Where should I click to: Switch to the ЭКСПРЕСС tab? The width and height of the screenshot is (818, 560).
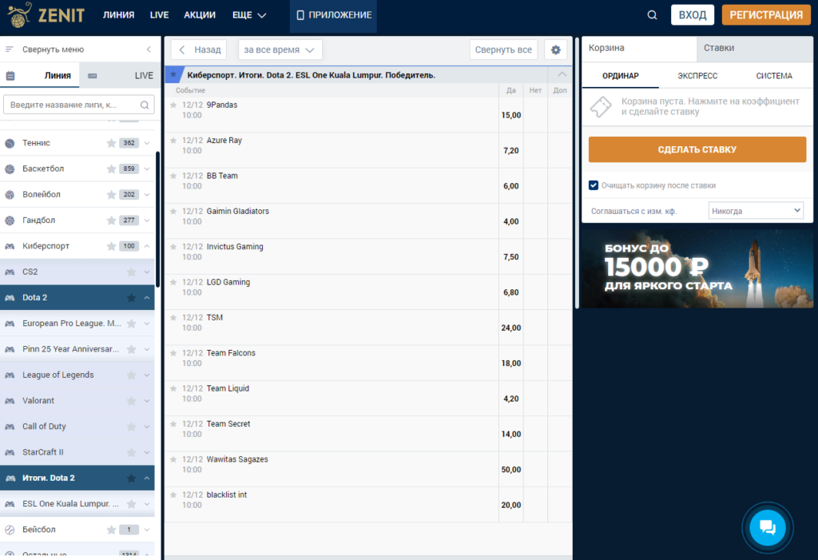tap(697, 76)
